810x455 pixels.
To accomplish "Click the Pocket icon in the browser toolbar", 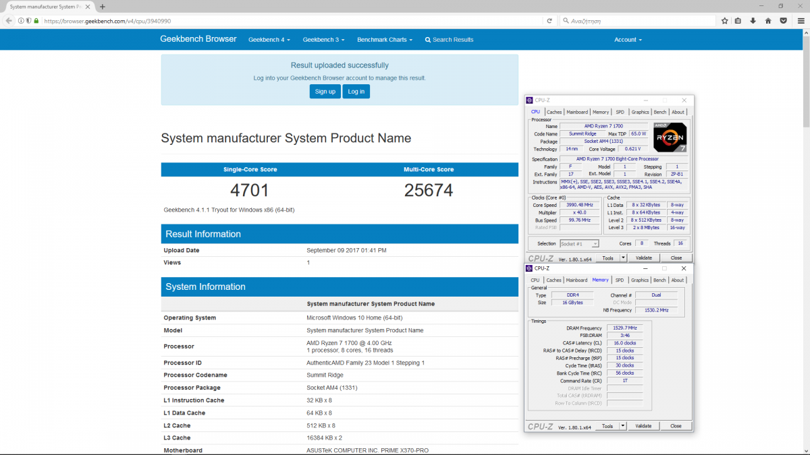I will [x=783, y=21].
